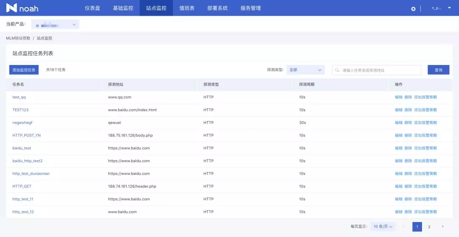Click the 添加监控任务 button
The width and height of the screenshot is (459, 237).
coord(24,70)
